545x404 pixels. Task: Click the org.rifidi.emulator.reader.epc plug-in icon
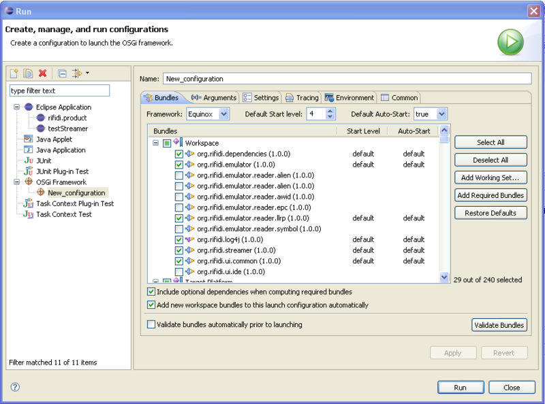click(190, 207)
